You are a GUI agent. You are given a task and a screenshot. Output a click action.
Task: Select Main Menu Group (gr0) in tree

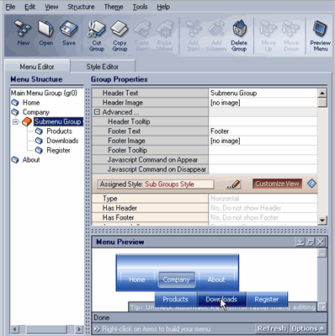pyautogui.click(x=44, y=93)
